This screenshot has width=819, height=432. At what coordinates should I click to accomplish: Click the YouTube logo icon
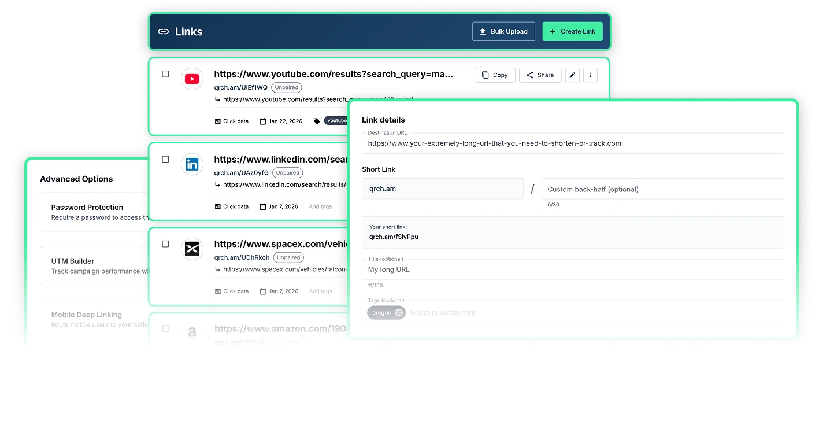tap(192, 79)
